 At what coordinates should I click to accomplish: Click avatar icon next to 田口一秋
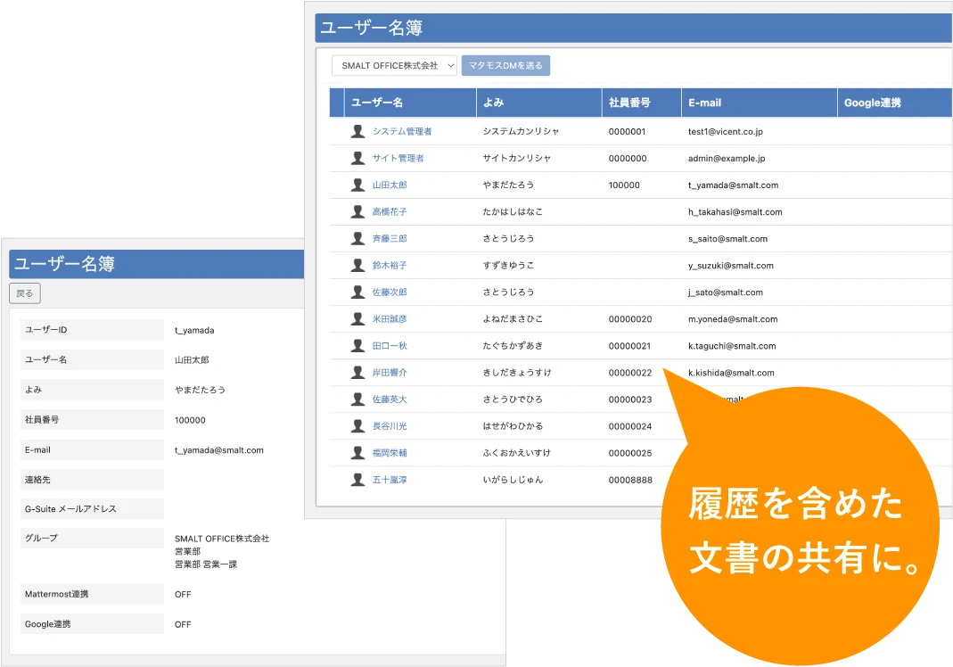[357, 345]
